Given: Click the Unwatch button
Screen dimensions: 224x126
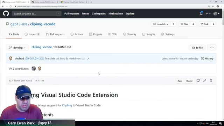Looking at the screenshot, I should (161, 24).
